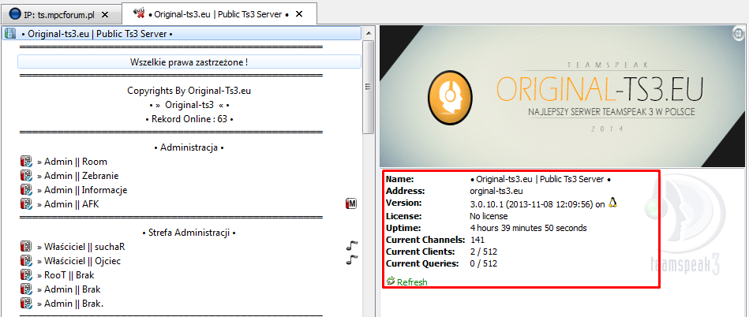Click the Current Channels value 141

coord(477,239)
